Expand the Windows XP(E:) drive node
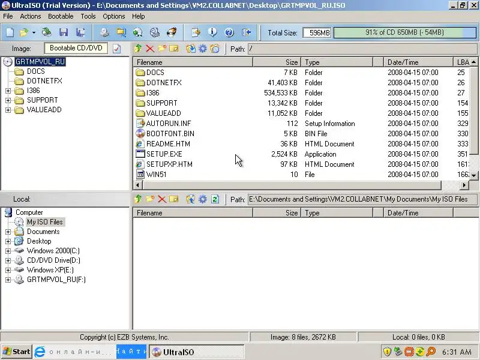Screen dimensions: 480x360 8,270
